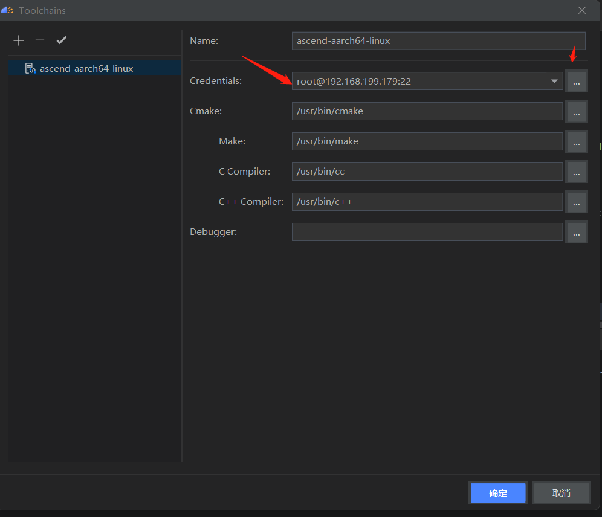Browse for the C++ Compiler path
602x517 pixels.
click(576, 202)
